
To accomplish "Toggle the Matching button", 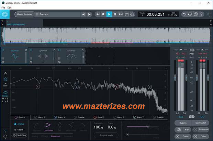I will coord(19,135).
